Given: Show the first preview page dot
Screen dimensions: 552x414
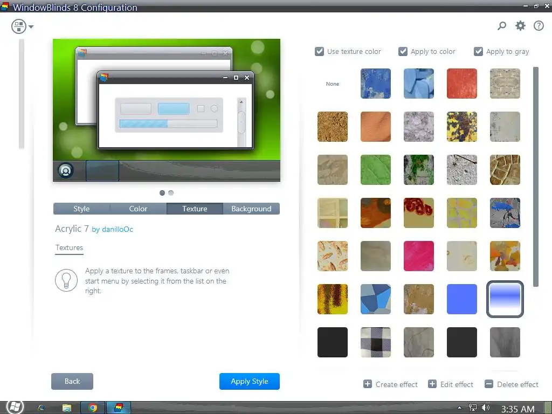Looking at the screenshot, I should click(x=162, y=193).
